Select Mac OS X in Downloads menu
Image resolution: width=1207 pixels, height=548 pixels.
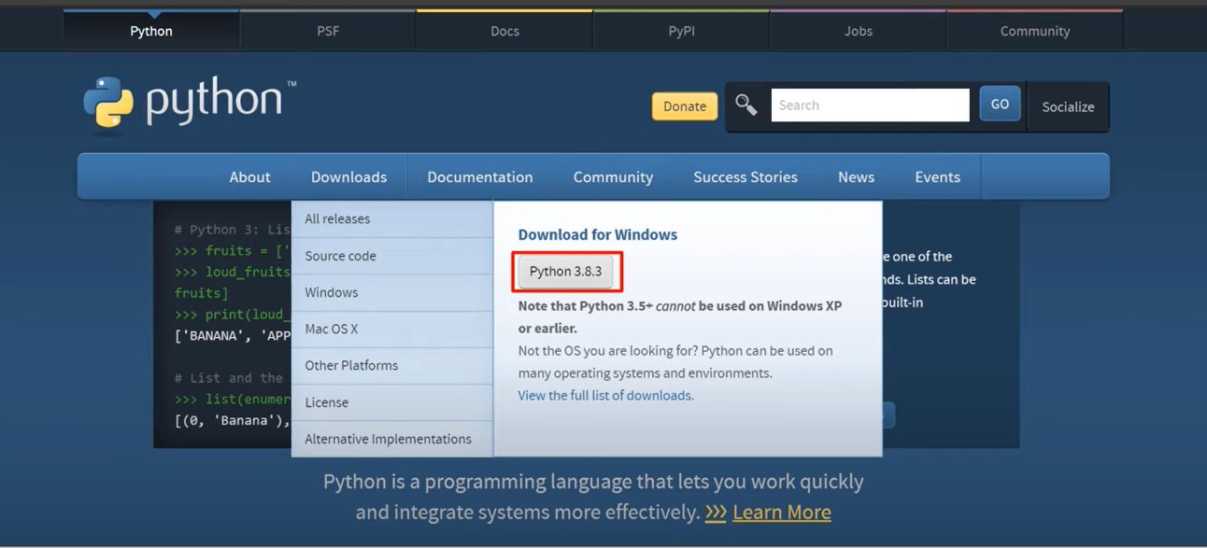point(392,329)
